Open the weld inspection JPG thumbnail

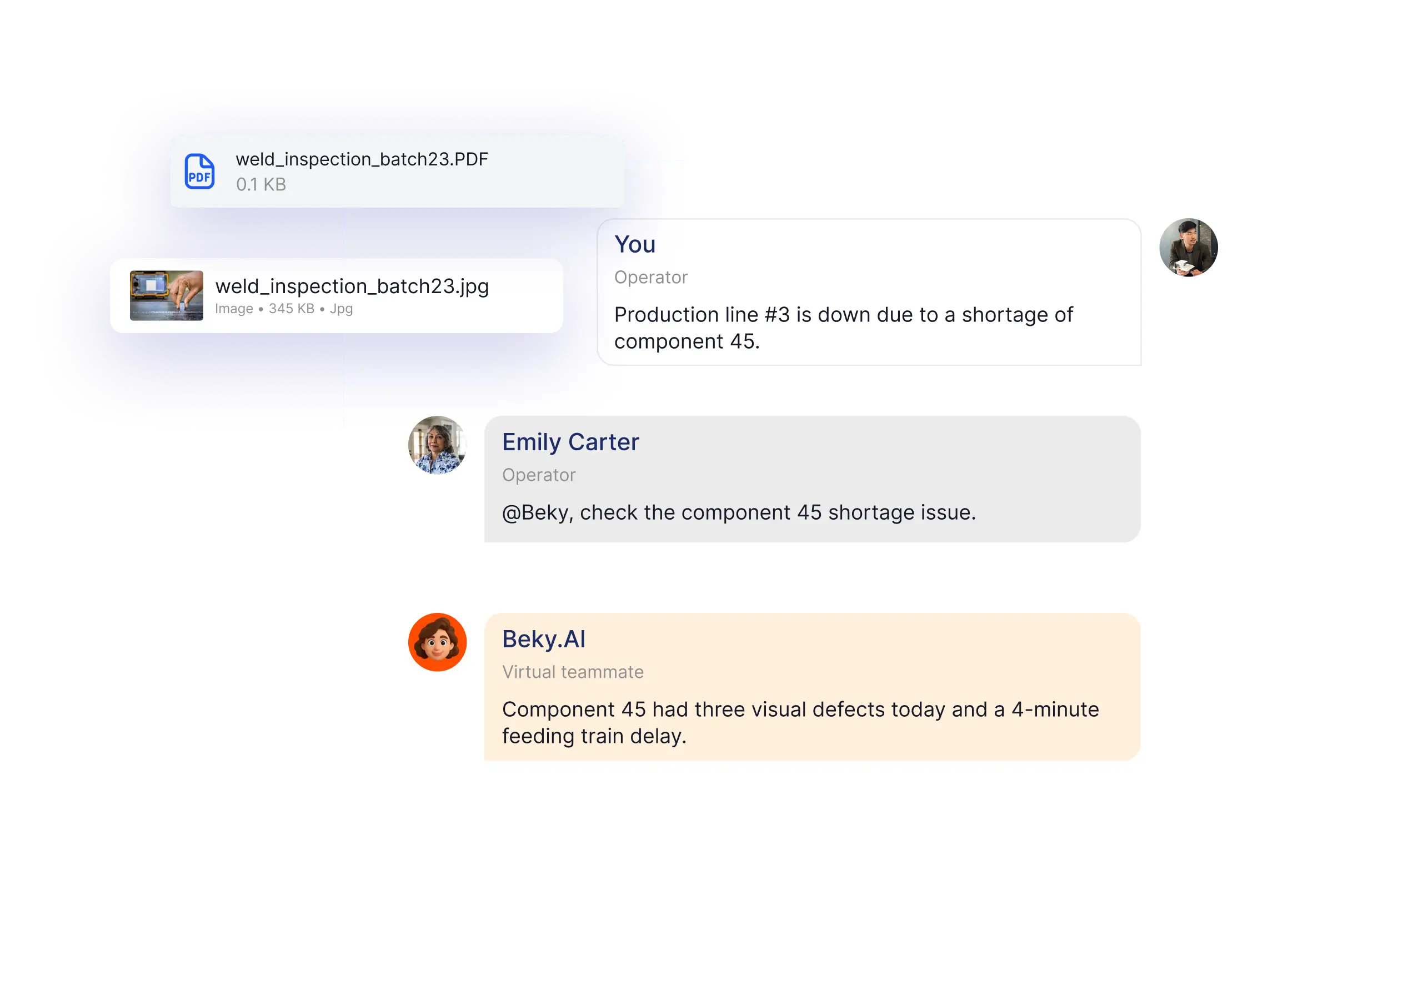[166, 296]
